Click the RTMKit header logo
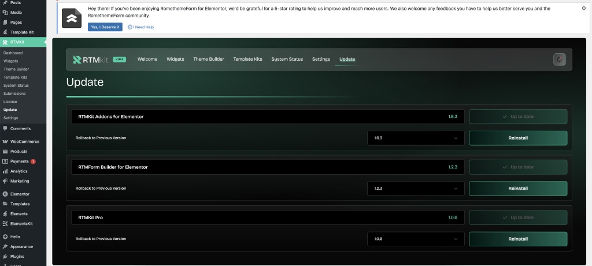592x266 pixels. [91, 60]
